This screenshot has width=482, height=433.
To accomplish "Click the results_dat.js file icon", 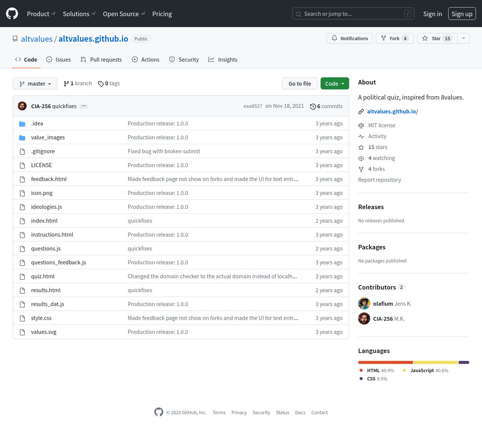I will [22, 304].
